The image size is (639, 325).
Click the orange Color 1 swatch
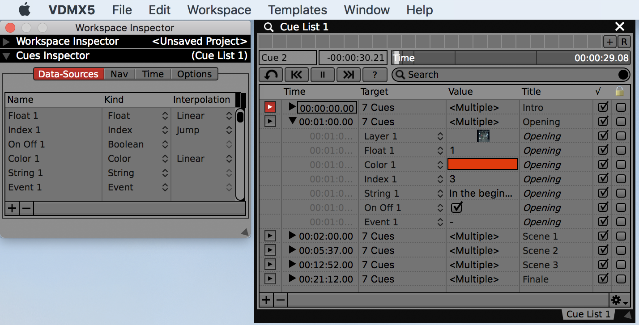pos(483,164)
